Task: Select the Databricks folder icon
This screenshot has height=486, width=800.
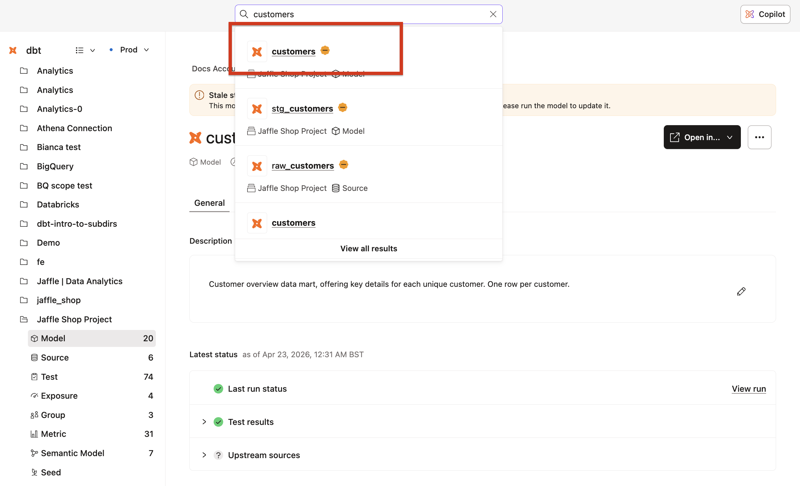Action: 24,204
